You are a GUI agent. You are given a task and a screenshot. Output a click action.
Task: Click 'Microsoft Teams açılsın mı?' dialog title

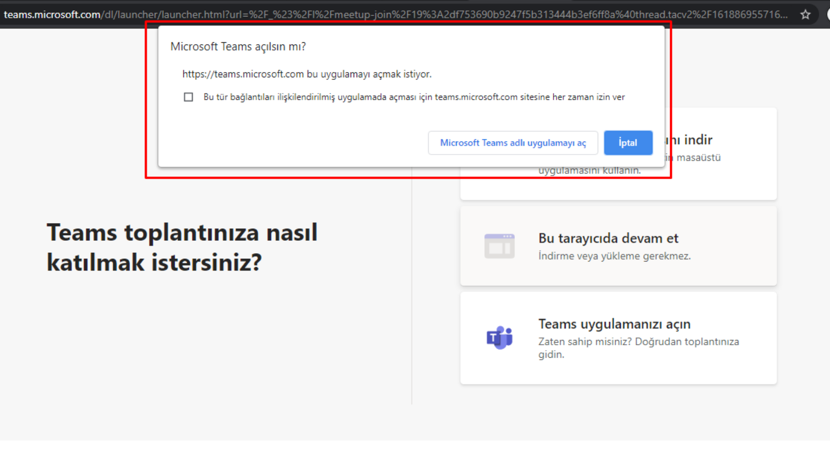pyautogui.click(x=238, y=47)
